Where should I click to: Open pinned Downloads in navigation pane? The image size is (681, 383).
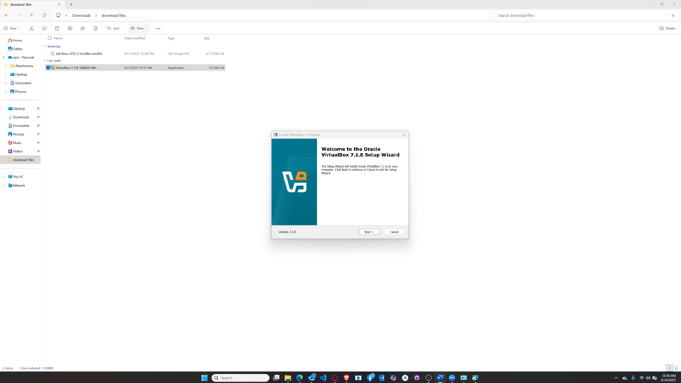(20, 117)
